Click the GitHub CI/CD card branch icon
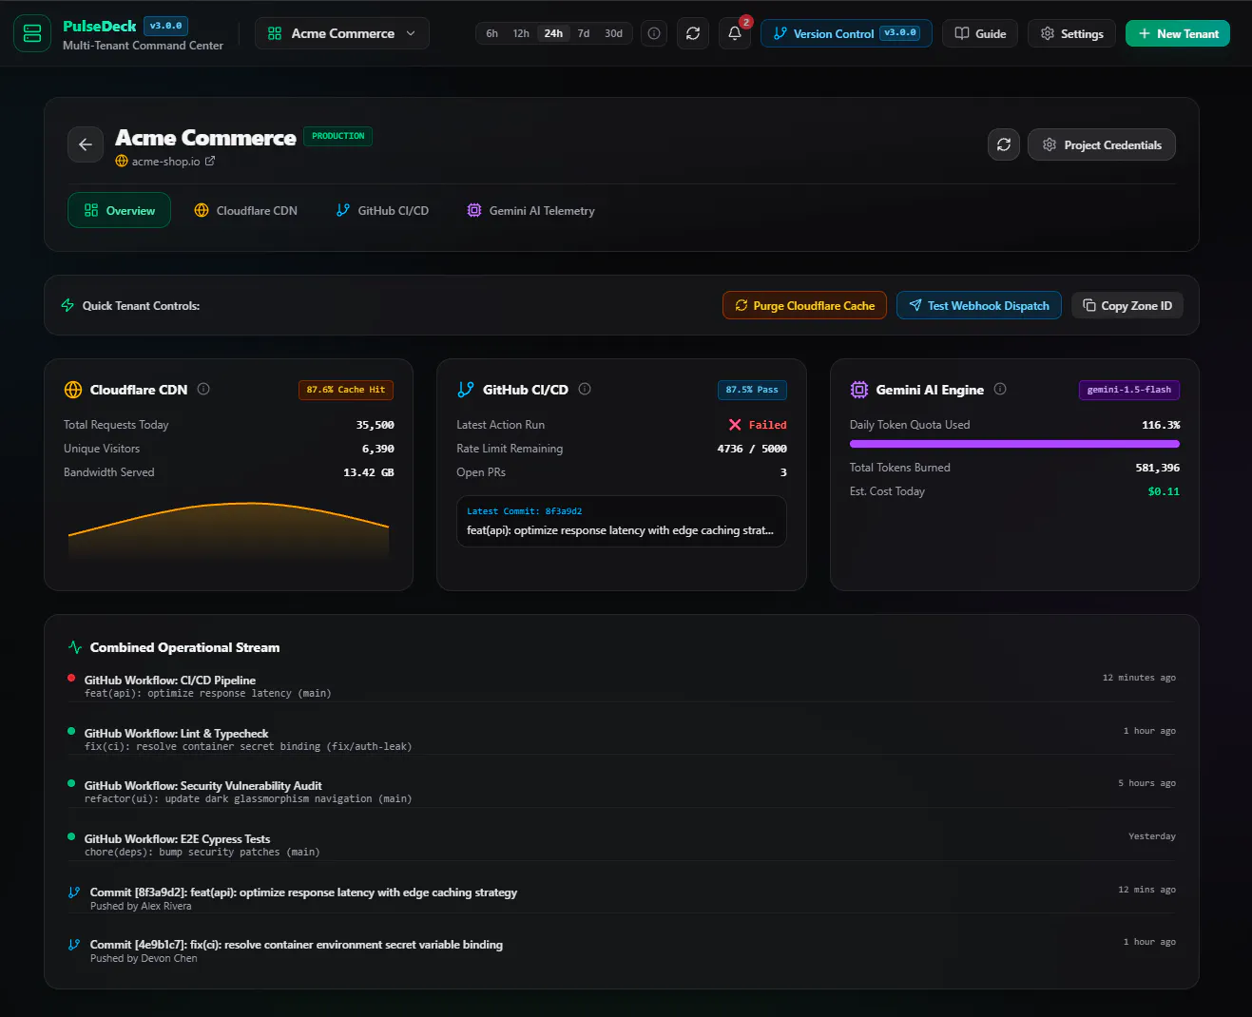 [465, 389]
